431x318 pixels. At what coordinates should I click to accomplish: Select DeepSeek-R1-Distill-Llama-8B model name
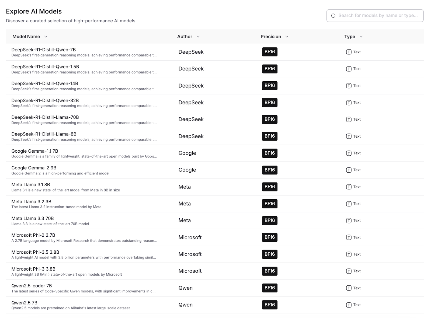[44, 134]
